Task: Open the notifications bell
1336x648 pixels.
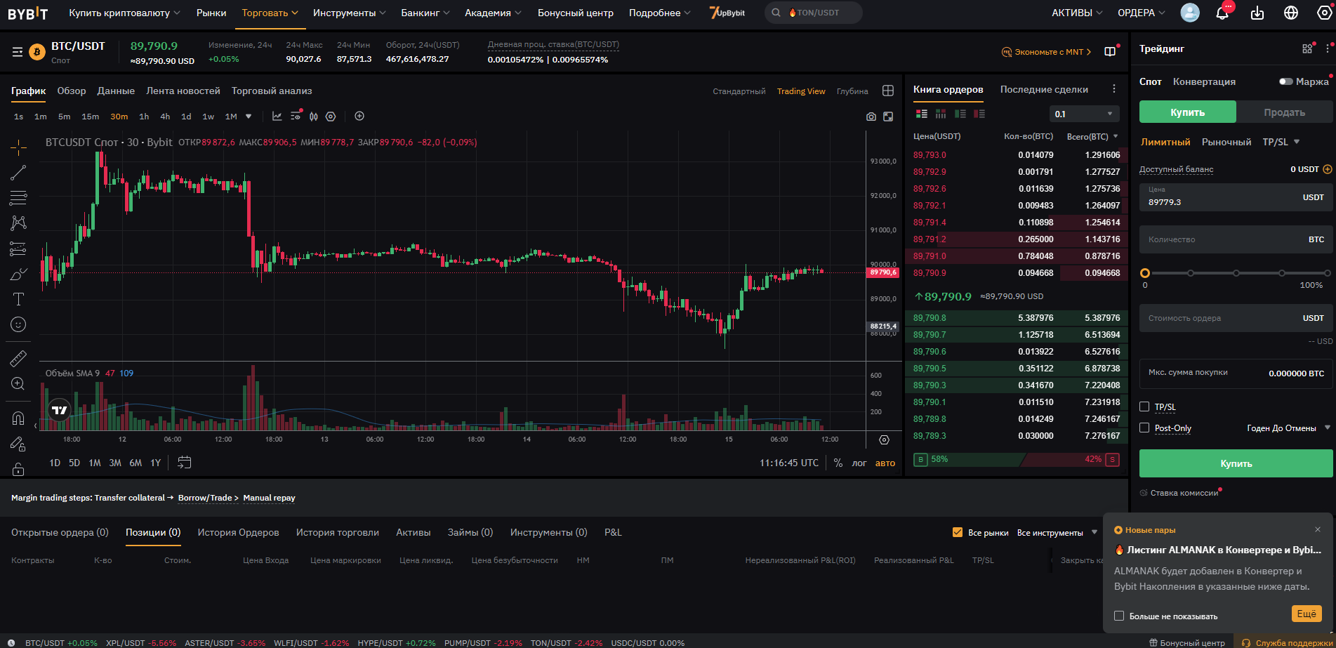Action: (1222, 13)
